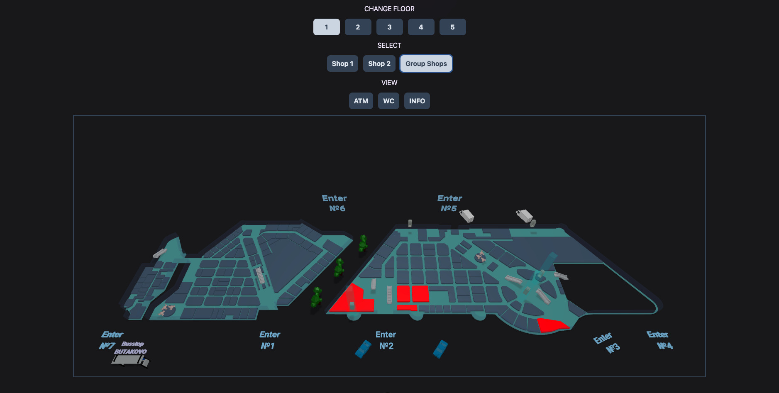Show WC locations on map
The image size is (779, 393).
388,101
